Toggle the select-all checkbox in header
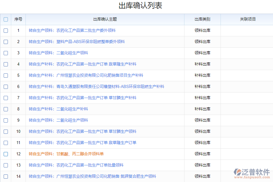The width and height of the screenshot is (273, 182). point(6,19)
